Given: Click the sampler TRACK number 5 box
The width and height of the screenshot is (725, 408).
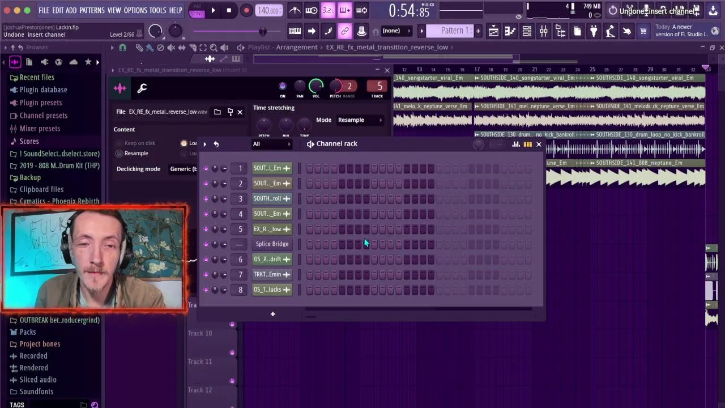Looking at the screenshot, I should 377,86.
